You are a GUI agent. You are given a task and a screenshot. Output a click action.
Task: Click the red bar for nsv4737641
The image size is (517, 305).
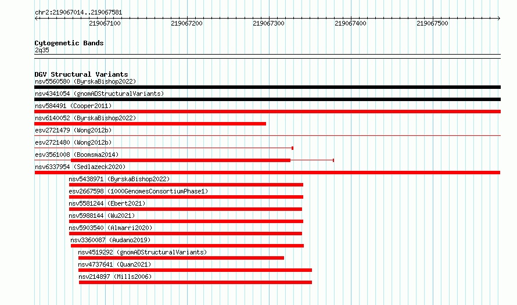pyautogui.click(x=195, y=270)
